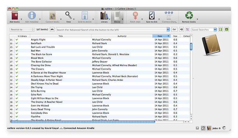Click the Add books icon
238x138 pixels.
pyautogui.click(x=15, y=16)
